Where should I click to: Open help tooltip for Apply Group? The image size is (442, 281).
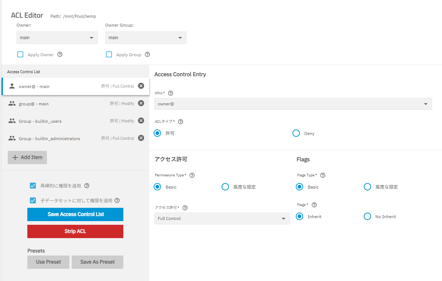coord(147,54)
